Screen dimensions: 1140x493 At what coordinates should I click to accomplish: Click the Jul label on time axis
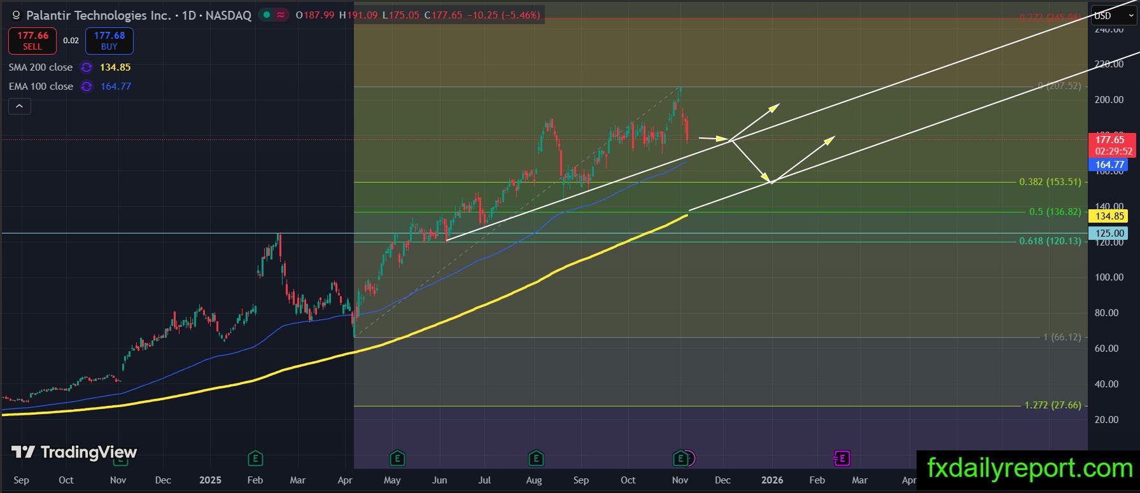click(x=484, y=480)
